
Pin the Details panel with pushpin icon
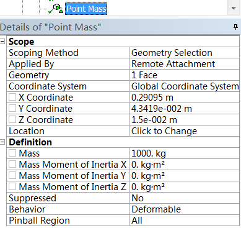click(x=235, y=27)
